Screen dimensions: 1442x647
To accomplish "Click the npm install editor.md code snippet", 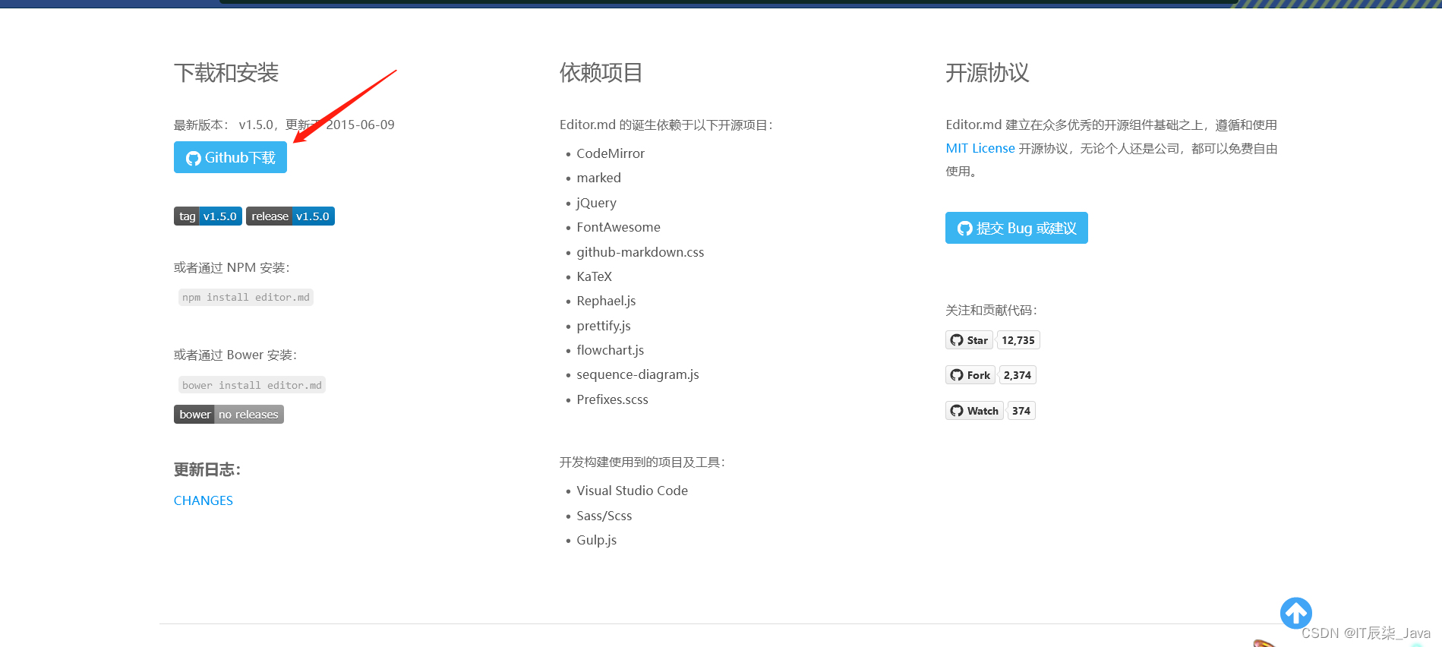I will (245, 297).
